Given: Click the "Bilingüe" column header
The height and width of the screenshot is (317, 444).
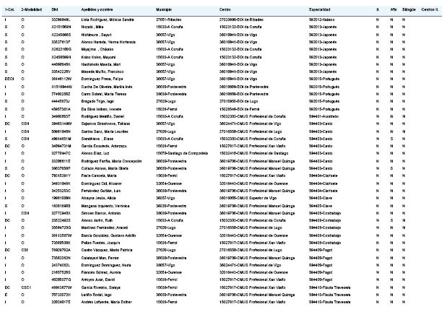Looking at the screenshot, I should pos(409,9).
